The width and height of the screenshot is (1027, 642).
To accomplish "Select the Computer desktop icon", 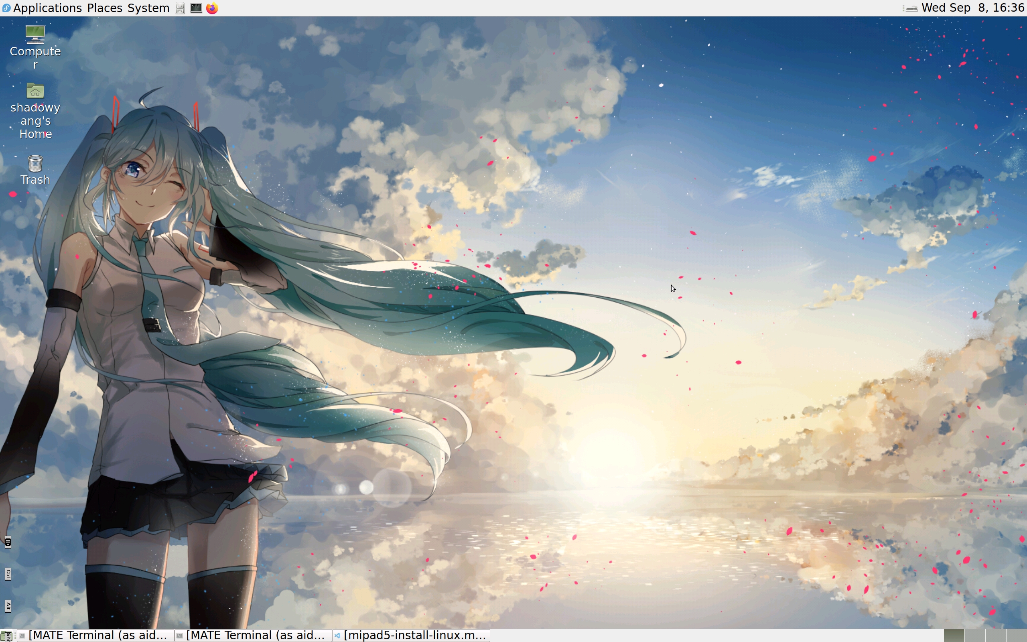I will tap(35, 47).
